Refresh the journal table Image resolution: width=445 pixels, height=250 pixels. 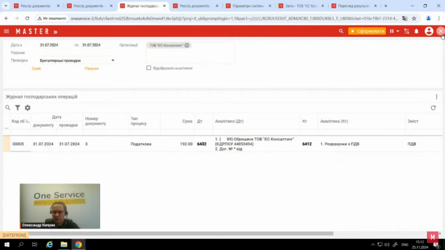click(x=433, y=108)
